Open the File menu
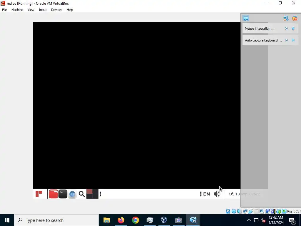This screenshot has width=301, height=226. pyautogui.click(x=4, y=10)
